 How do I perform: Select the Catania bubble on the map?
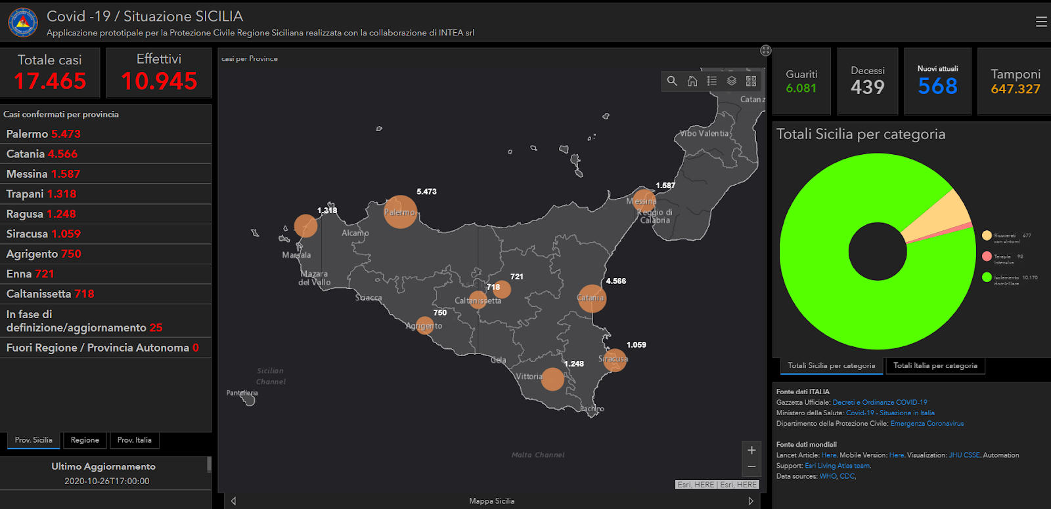coord(592,298)
